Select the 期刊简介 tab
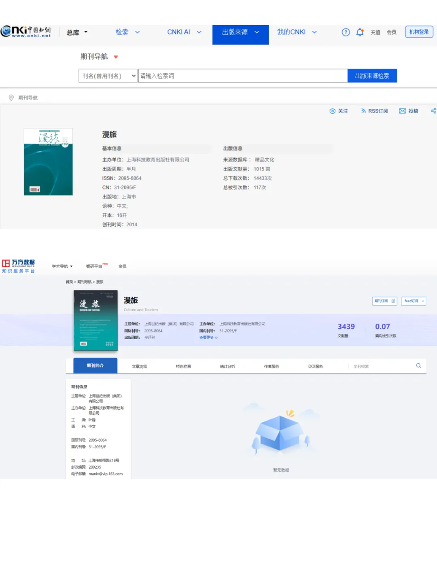 tap(95, 365)
